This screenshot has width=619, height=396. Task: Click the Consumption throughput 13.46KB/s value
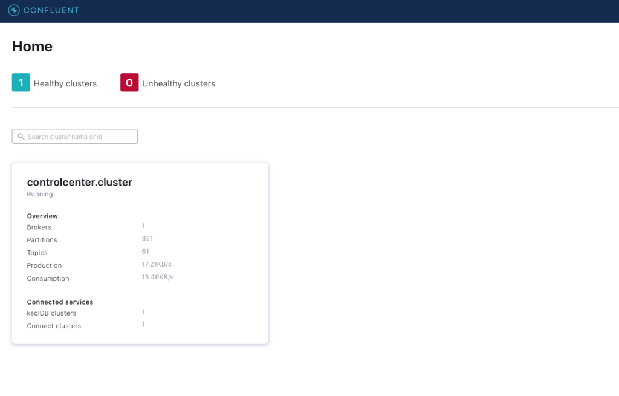pos(157,277)
